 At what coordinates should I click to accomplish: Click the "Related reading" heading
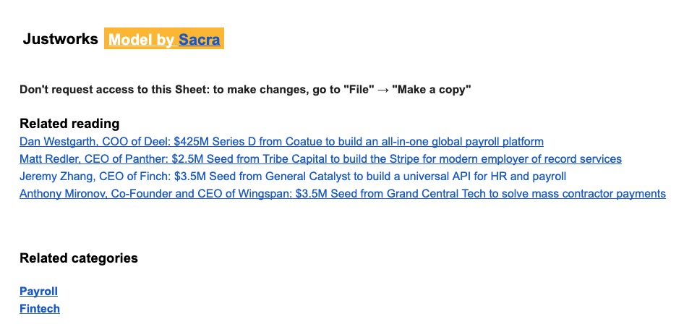69,124
